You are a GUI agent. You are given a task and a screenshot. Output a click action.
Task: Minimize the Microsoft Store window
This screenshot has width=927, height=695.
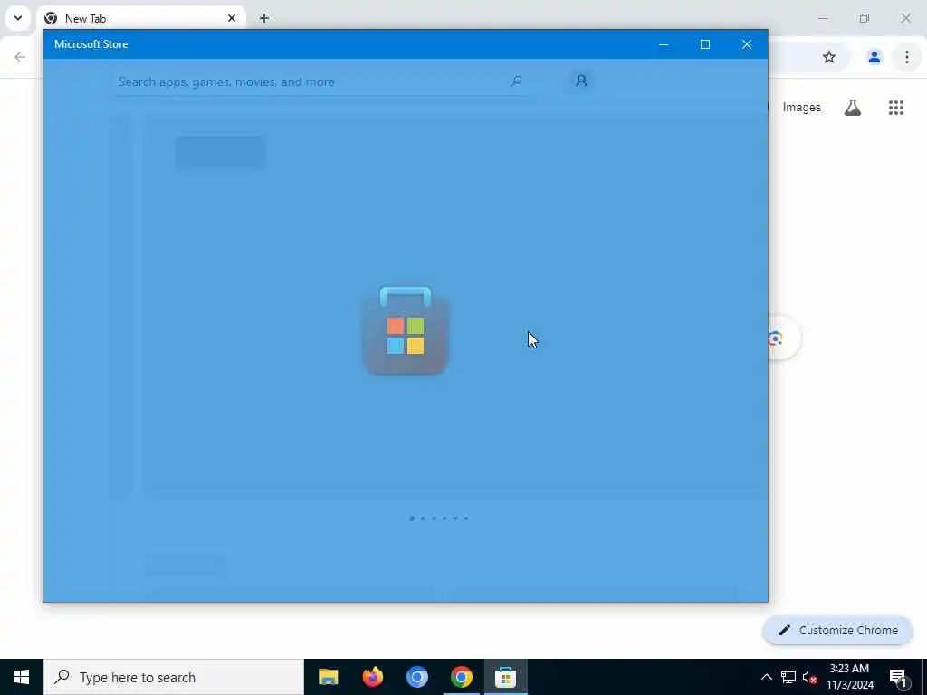(x=664, y=44)
